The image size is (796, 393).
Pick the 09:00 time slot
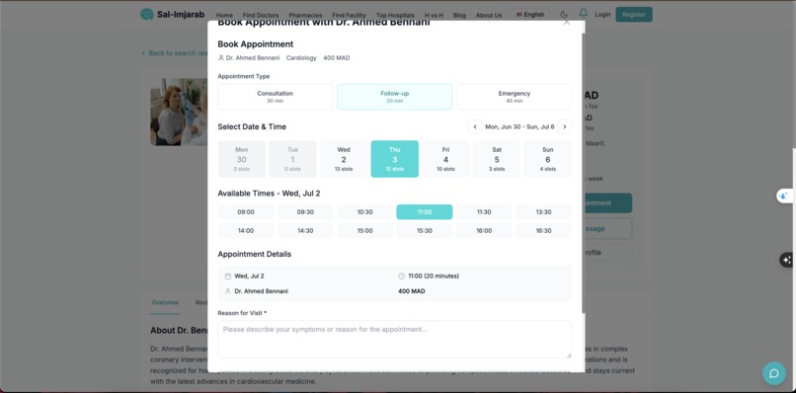pyautogui.click(x=246, y=212)
